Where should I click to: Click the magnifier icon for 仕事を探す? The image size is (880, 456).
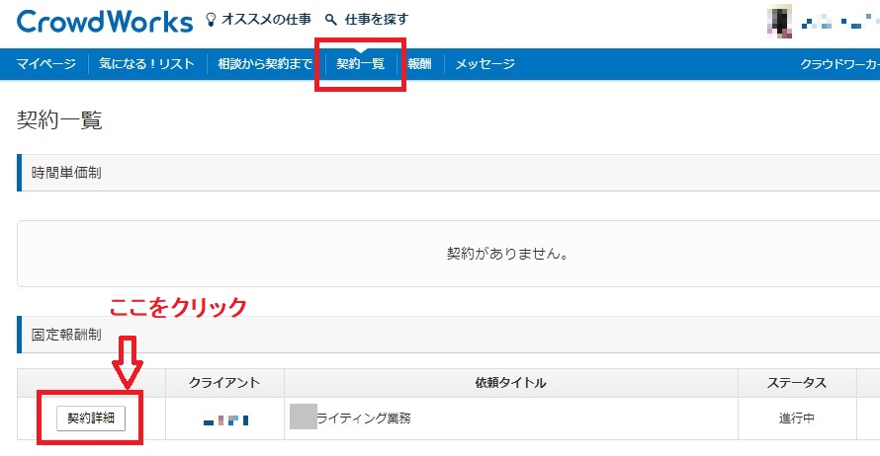click(x=331, y=19)
